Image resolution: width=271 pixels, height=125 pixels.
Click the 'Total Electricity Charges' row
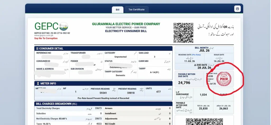click(69, 108)
